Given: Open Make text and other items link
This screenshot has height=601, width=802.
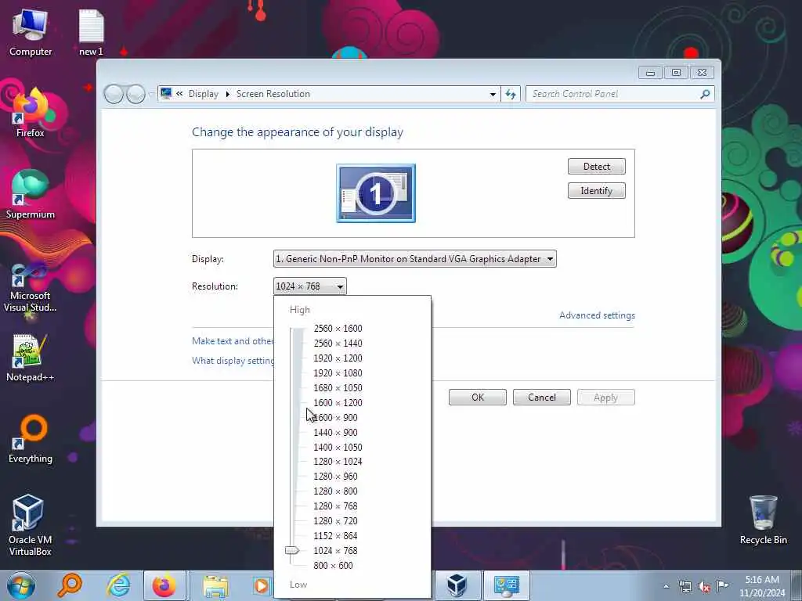Looking at the screenshot, I should click(233, 341).
